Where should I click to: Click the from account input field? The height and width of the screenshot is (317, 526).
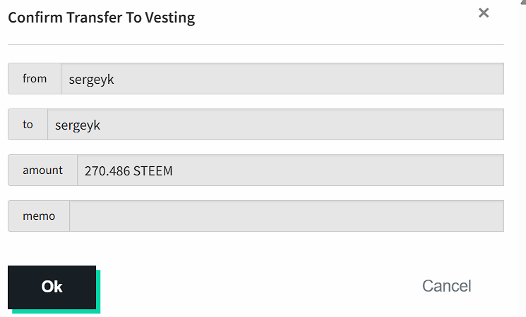[x=282, y=79]
